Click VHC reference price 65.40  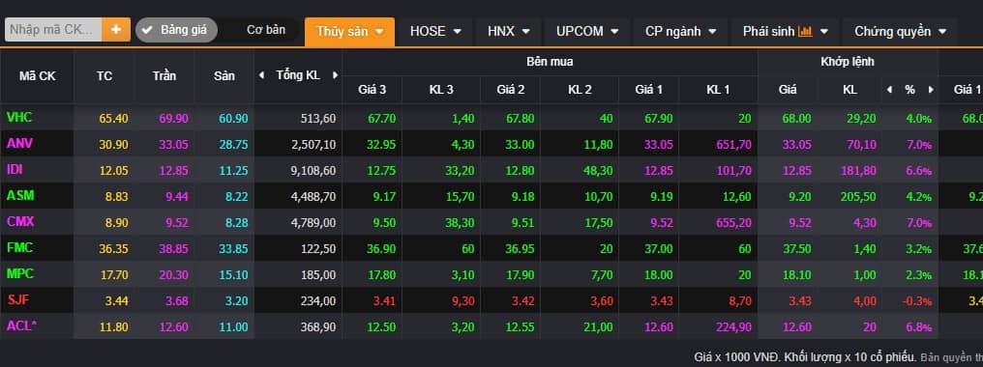pyautogui.click(x=113, y=119)
